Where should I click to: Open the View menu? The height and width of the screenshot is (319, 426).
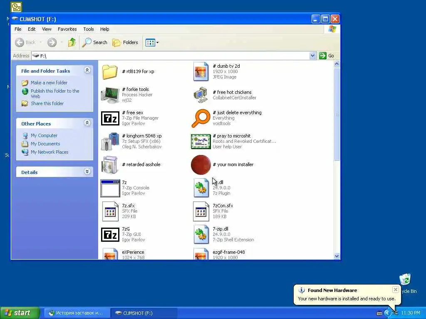coord(47,29)
